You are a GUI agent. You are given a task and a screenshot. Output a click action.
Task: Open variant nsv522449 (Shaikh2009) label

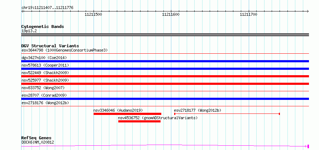[45, 73]
